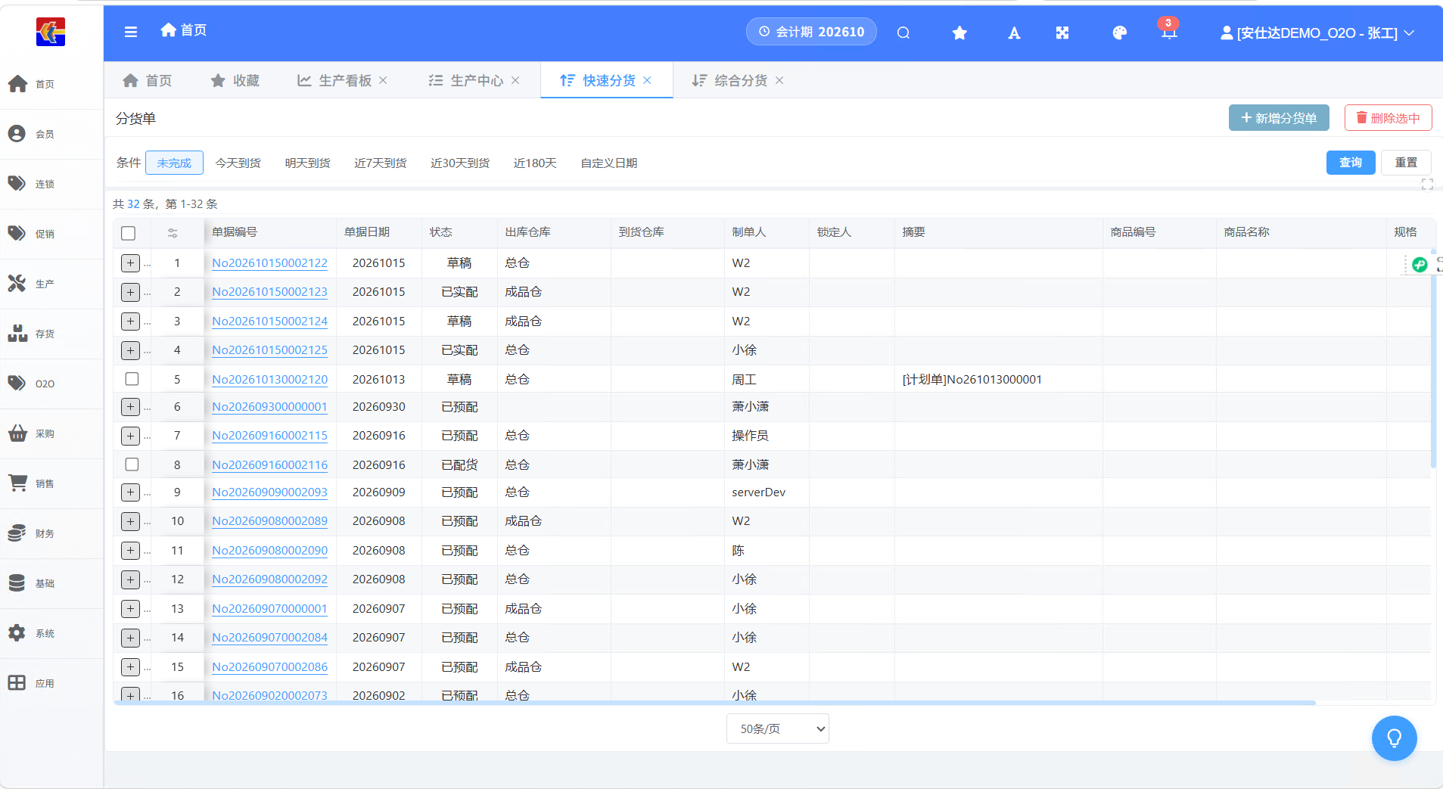The image size is (1443, 789).
Task: Open the search magnifier icon in header
Action: [903, 33]
